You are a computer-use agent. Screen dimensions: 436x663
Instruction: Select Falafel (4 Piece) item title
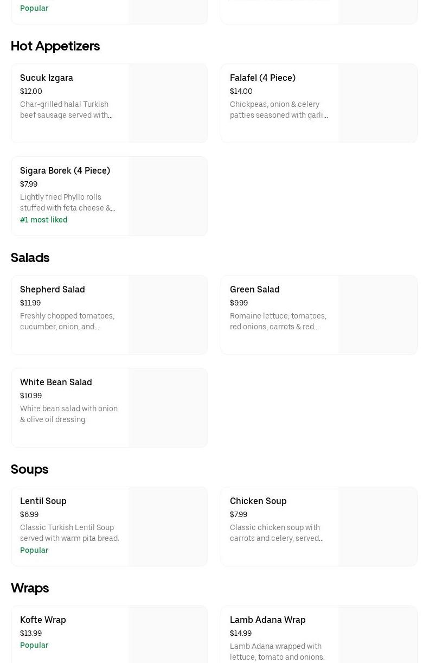pos(262,78)
